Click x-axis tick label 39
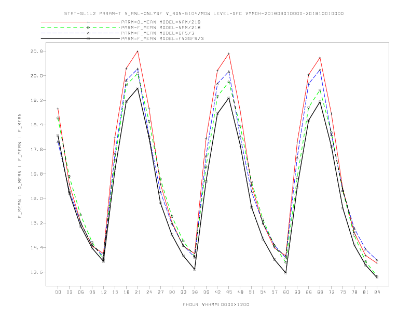The image size is (411, 318). click(x=206, y=292)
